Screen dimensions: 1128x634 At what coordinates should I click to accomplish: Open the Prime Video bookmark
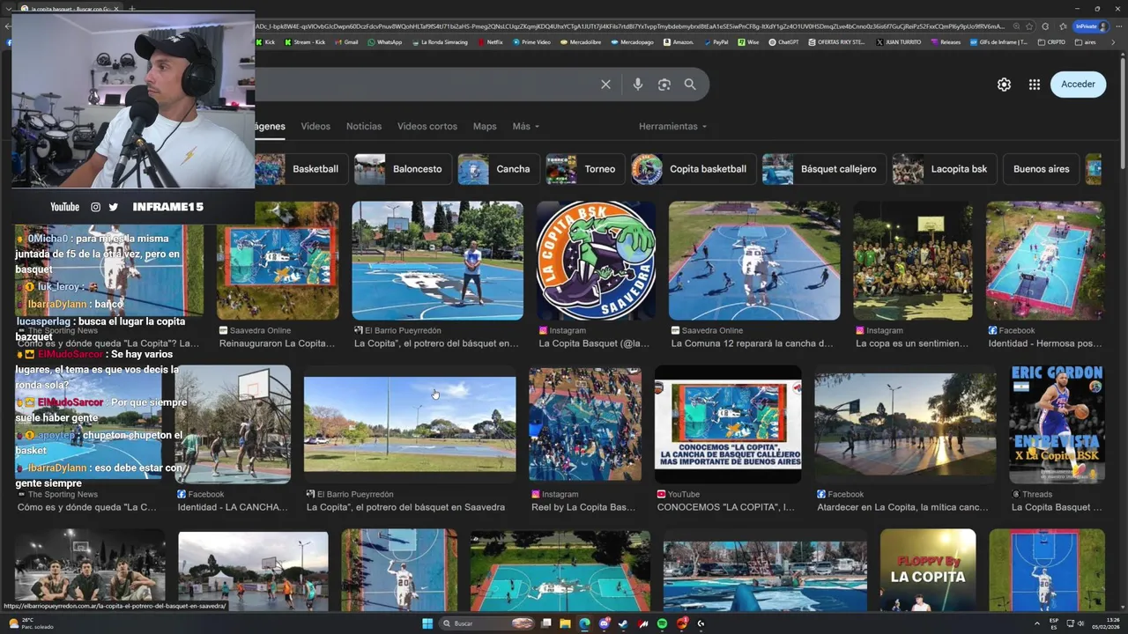[531, 42]
